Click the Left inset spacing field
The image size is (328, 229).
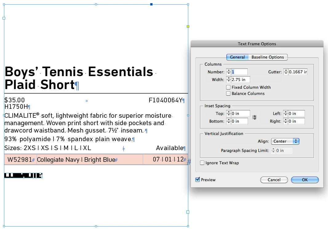tap(296, 113)
